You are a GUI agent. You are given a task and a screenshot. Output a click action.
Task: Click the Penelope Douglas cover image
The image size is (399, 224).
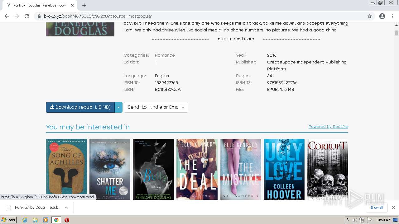click(80, 29)
